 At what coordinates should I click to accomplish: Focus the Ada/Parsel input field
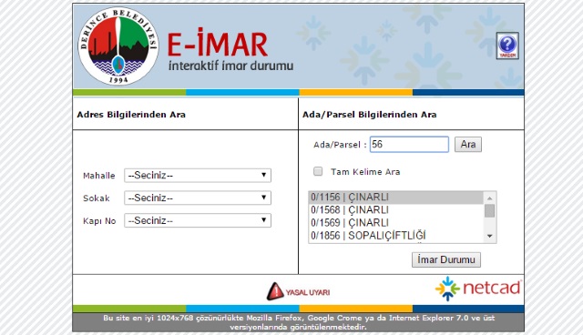coord(409,145)
